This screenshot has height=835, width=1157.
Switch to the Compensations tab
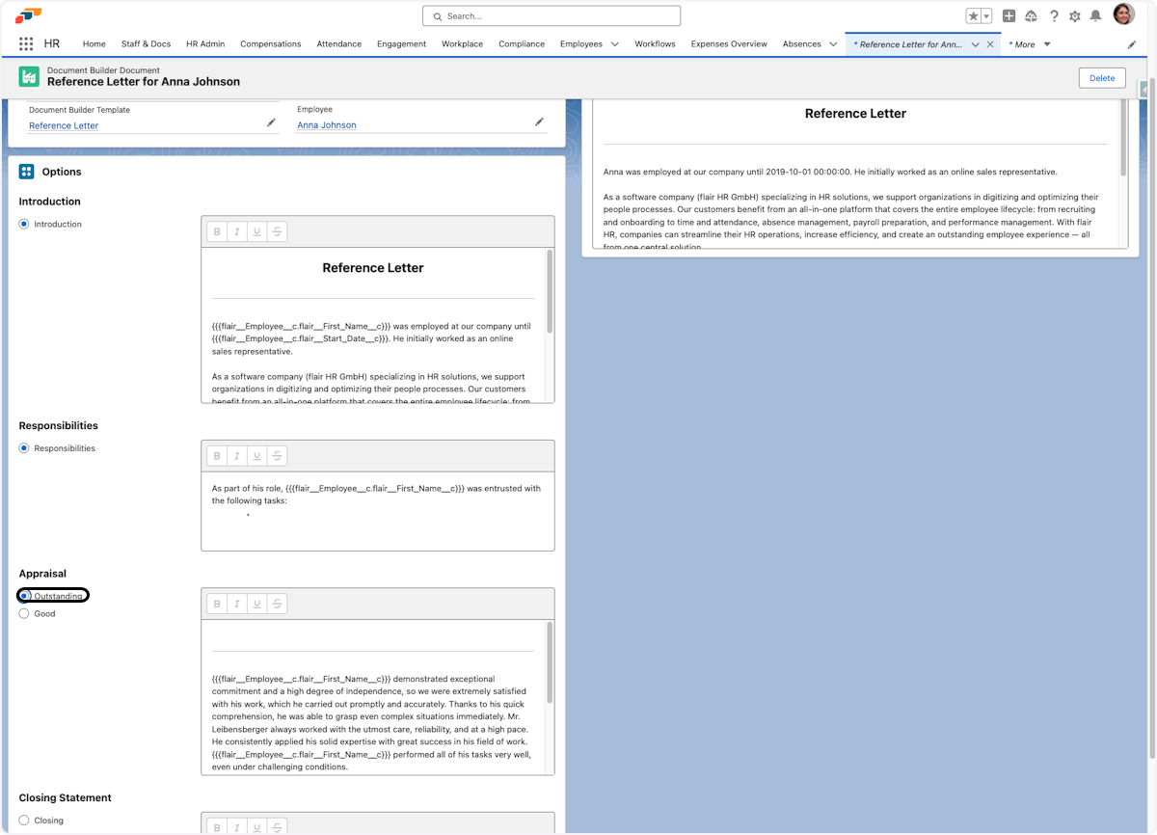click(270, 43)
